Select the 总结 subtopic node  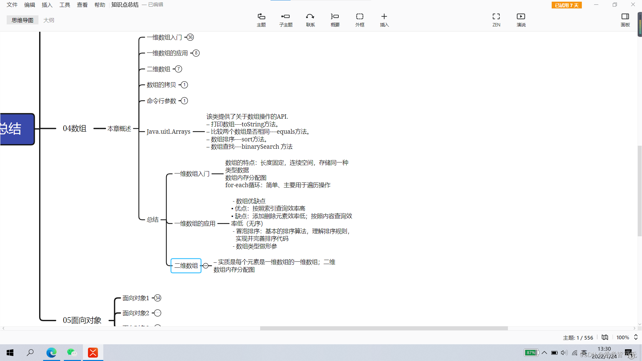tap(153, 219)
